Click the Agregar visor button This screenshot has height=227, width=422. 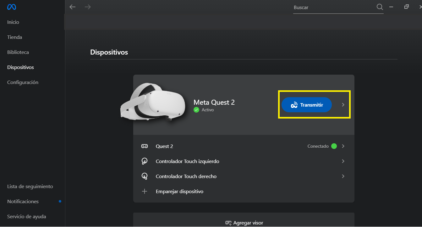(x=244, y=220)
